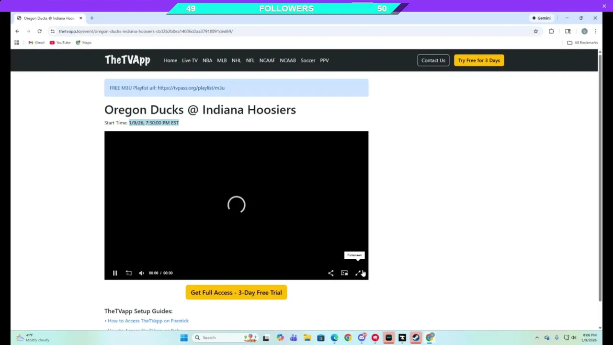
Task: Click Get Full Access 3-Day Free Trial
Action: click(236, 292)
